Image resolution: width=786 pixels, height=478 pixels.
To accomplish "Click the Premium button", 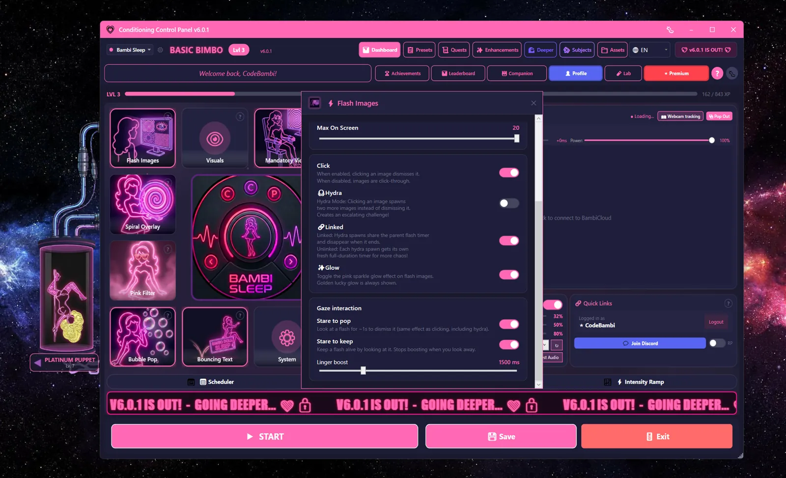I will coord(676,73).
